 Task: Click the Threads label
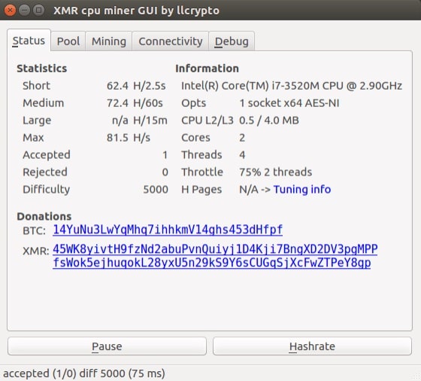pyautogui.click(x=201, y=155)
